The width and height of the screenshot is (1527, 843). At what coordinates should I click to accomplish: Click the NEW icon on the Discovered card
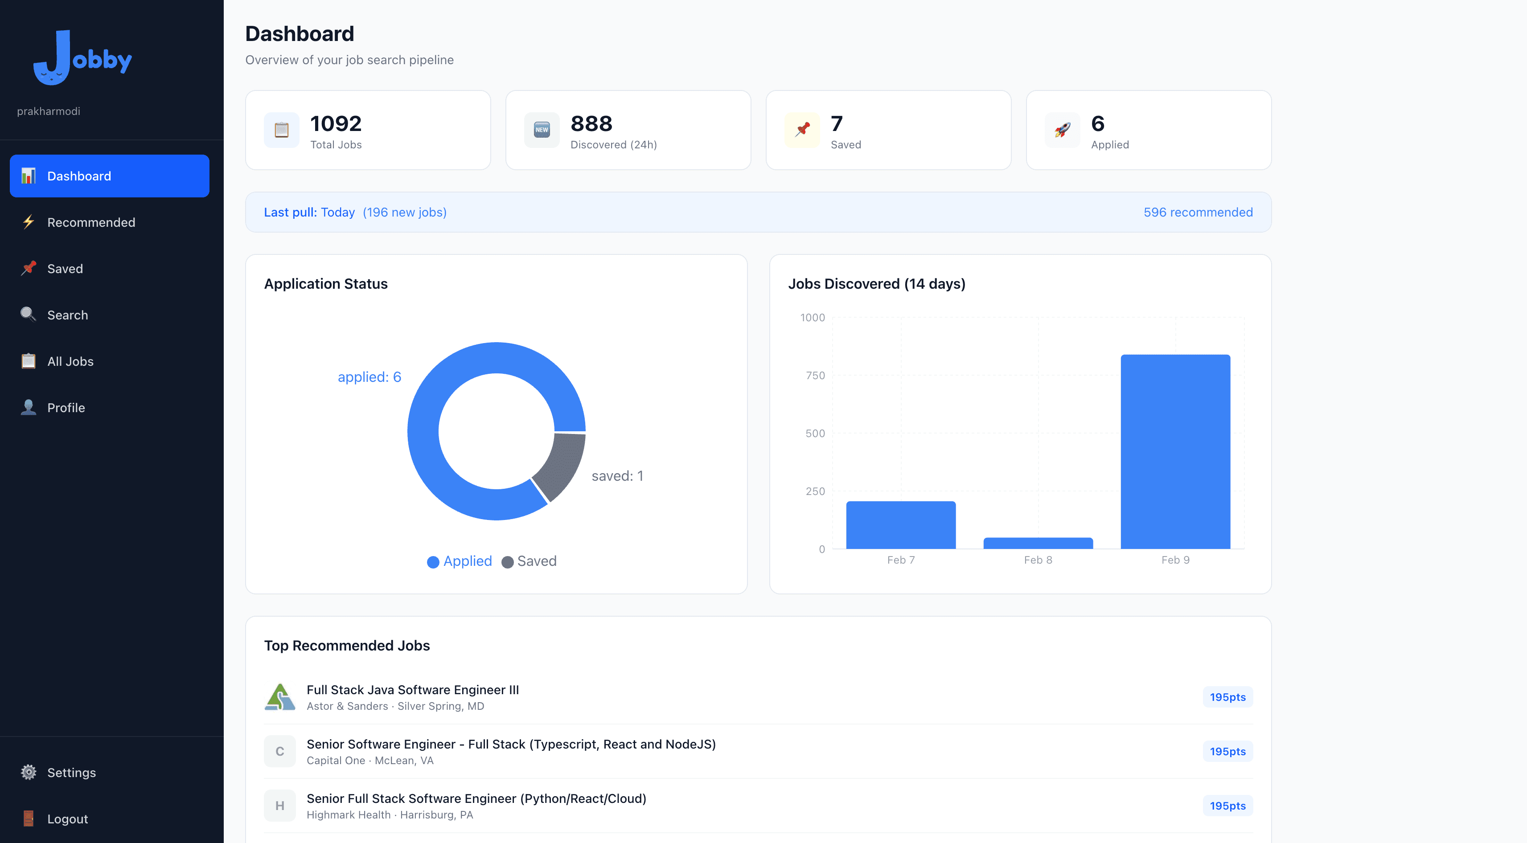pyautogui.click(x=541, y=130)
